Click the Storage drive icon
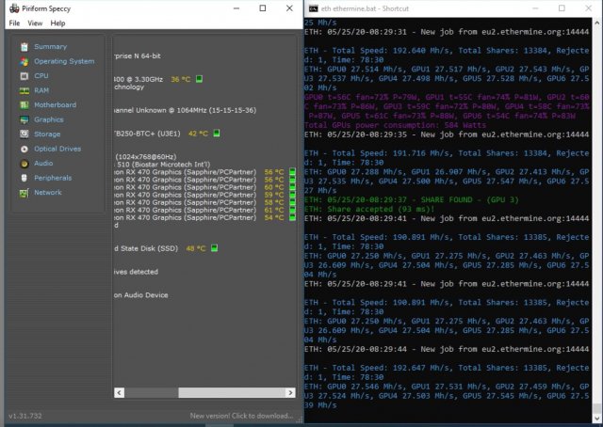Image resolution: width=603 pixels, height=427 pixels. [24, 134]
